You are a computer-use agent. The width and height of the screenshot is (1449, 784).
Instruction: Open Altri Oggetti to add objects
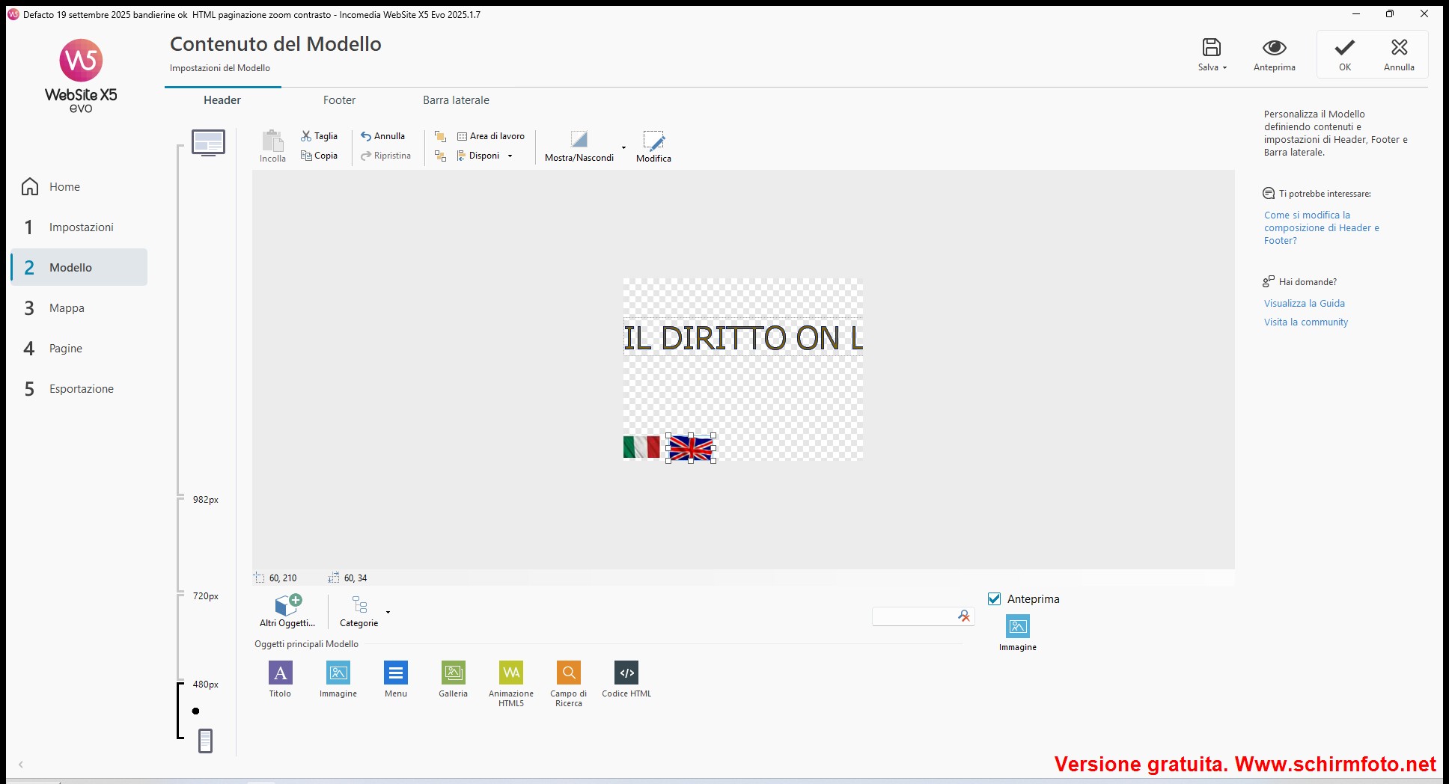pos(287,610)
